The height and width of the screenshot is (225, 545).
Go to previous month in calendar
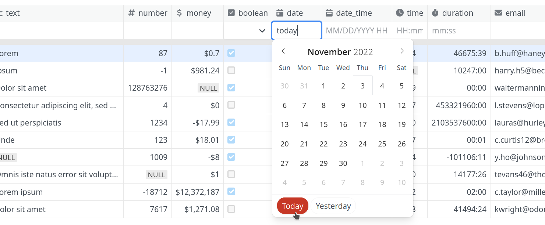[x=283, y=51]
